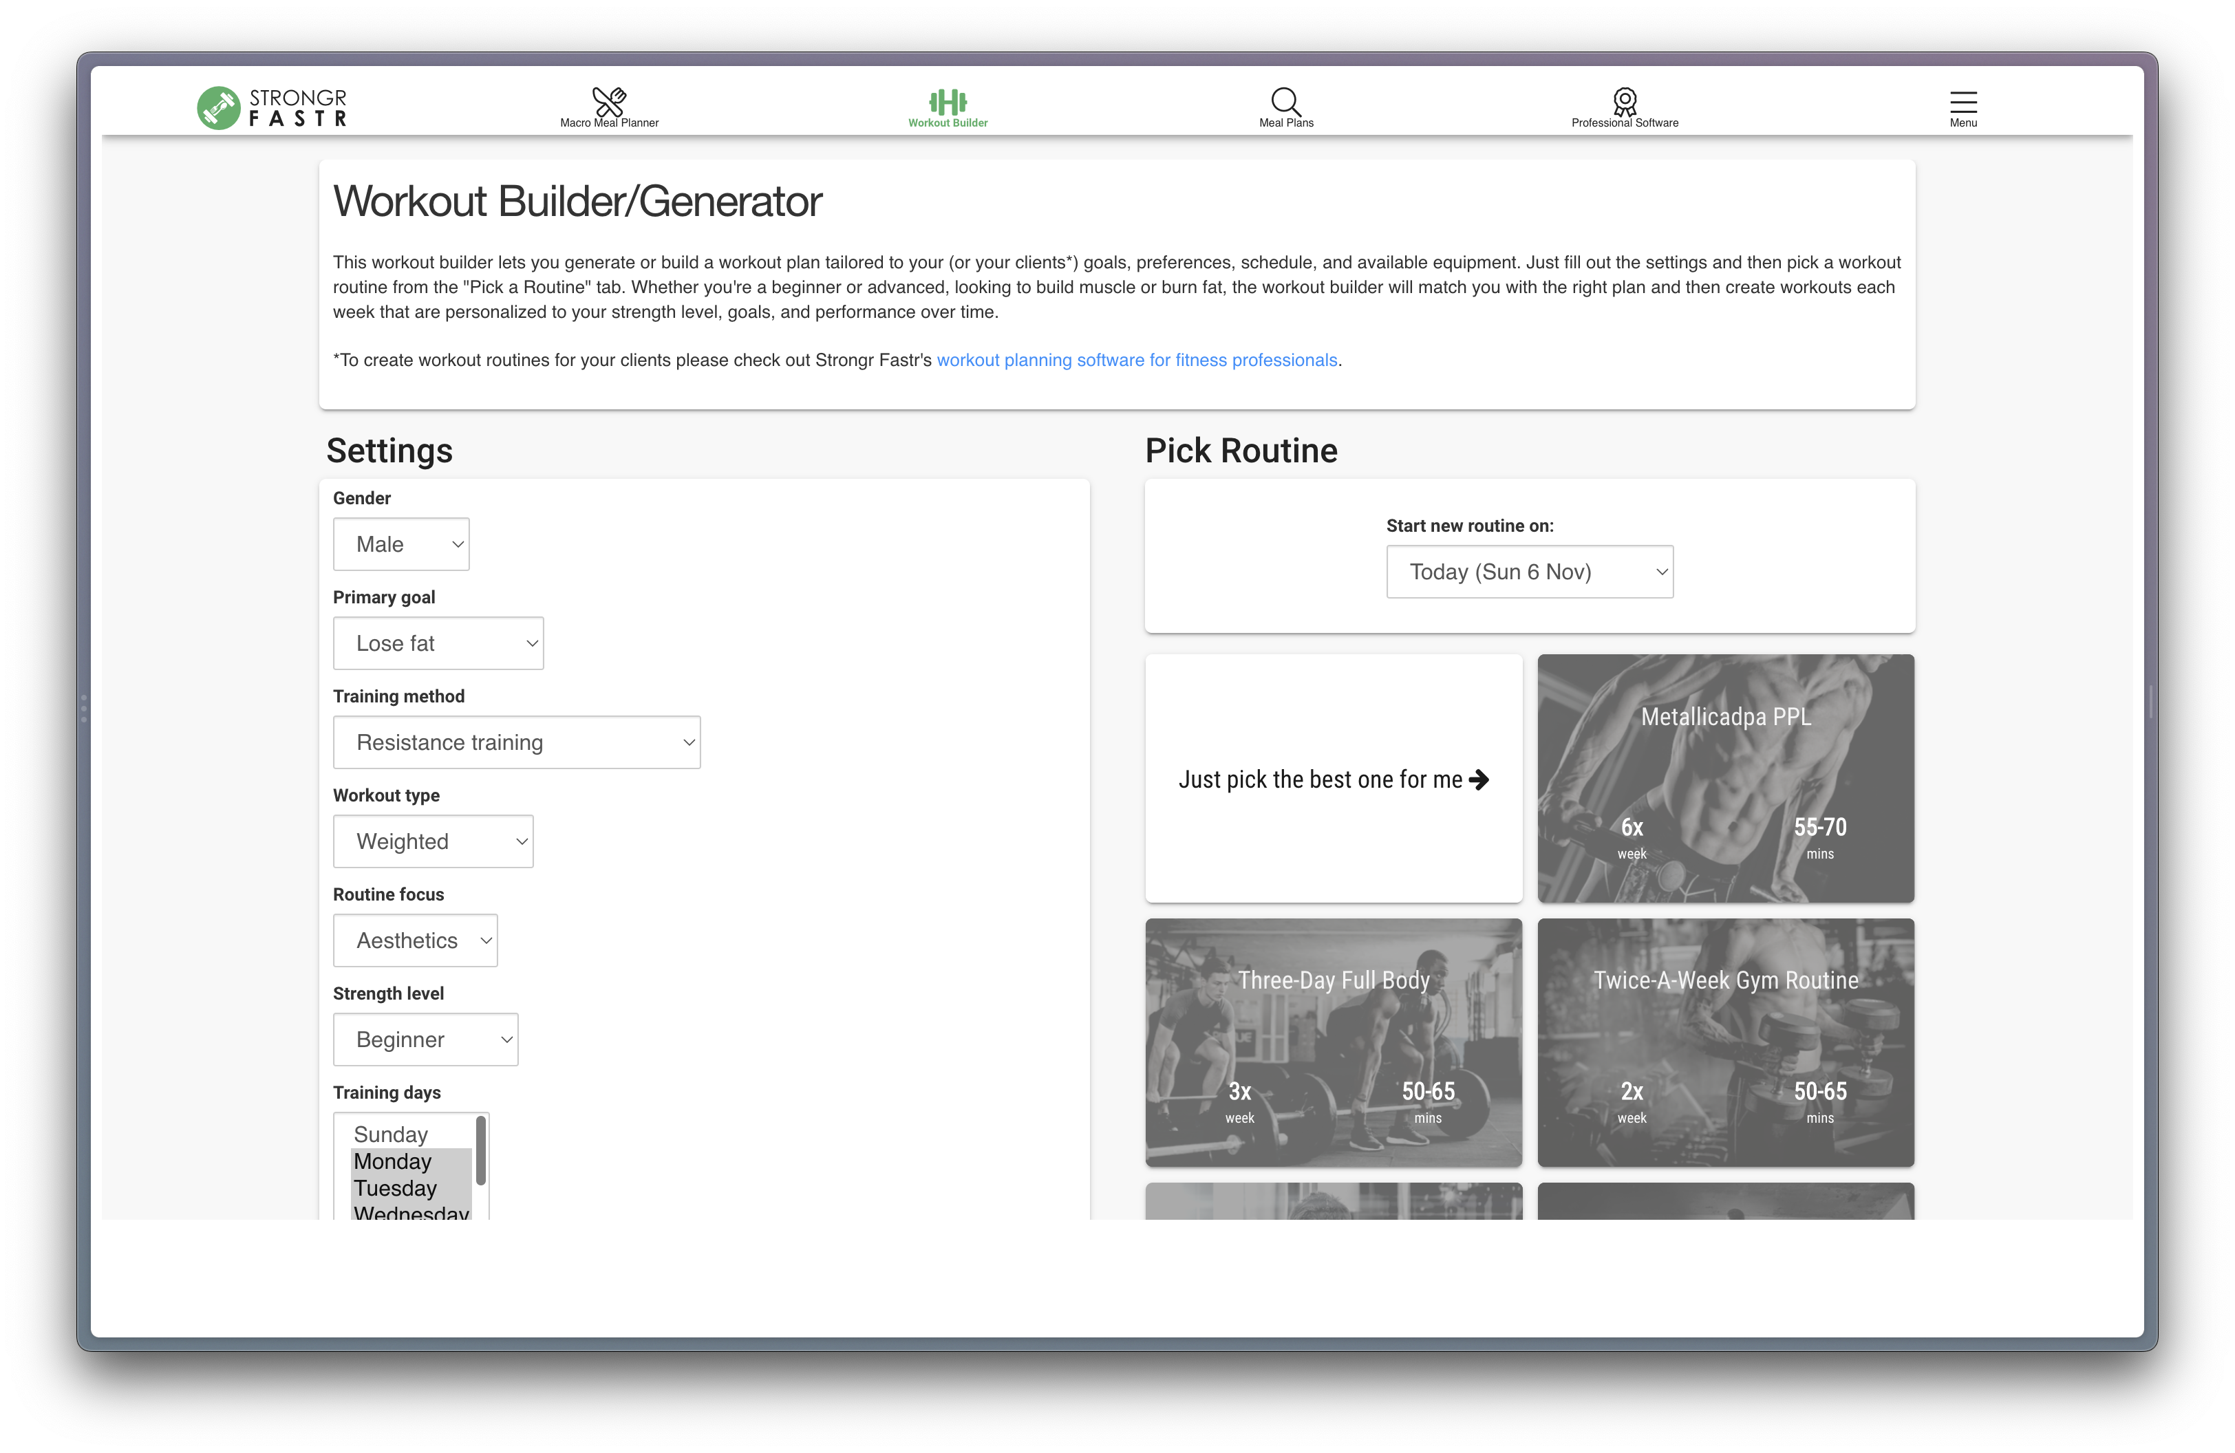Choose the Metallicadpa PPL routine card
Screen dimensions: 2235x1453
(1725, 778)
